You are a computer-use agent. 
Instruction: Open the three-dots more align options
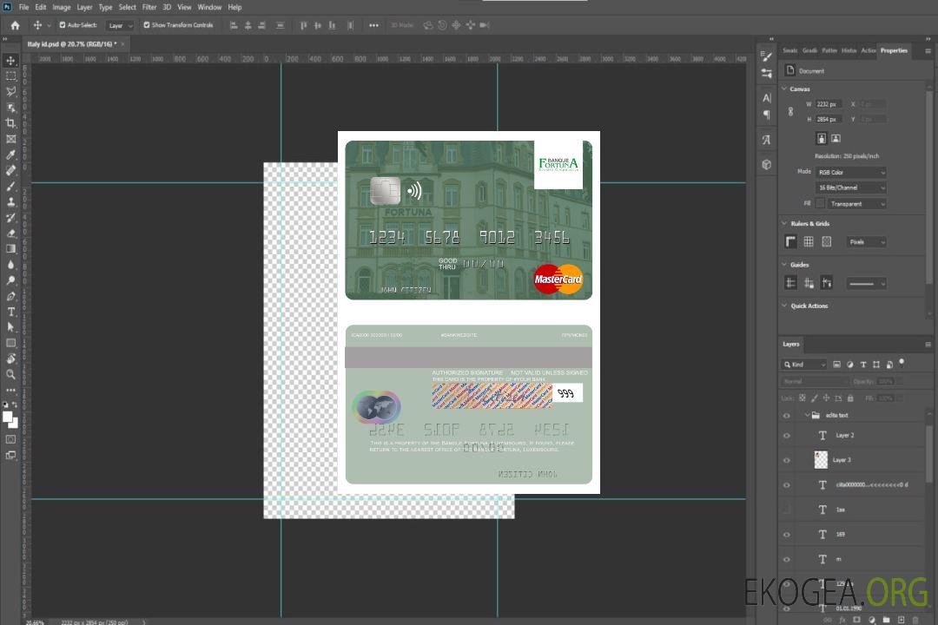pyautogui.click(x=373, y=25)
